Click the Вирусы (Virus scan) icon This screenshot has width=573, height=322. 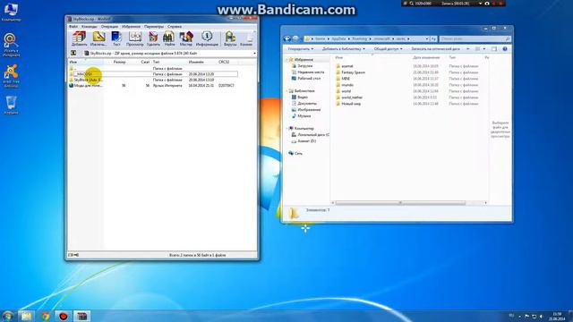(x=230, y=38)
